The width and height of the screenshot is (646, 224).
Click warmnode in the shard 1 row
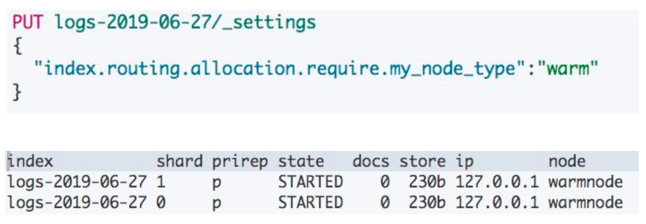(584, 182)
